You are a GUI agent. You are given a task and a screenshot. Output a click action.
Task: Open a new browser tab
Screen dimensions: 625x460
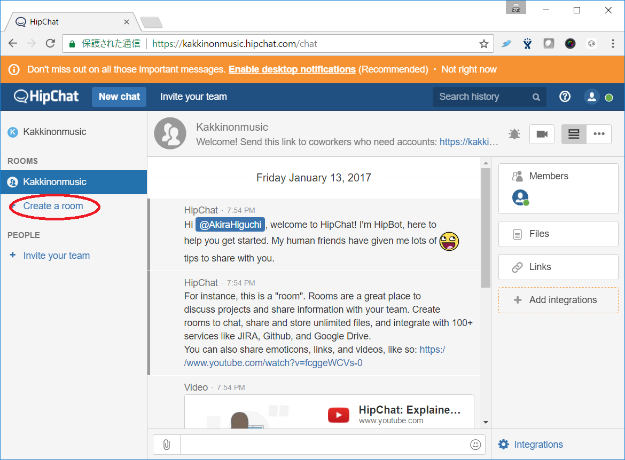point(152,22)
